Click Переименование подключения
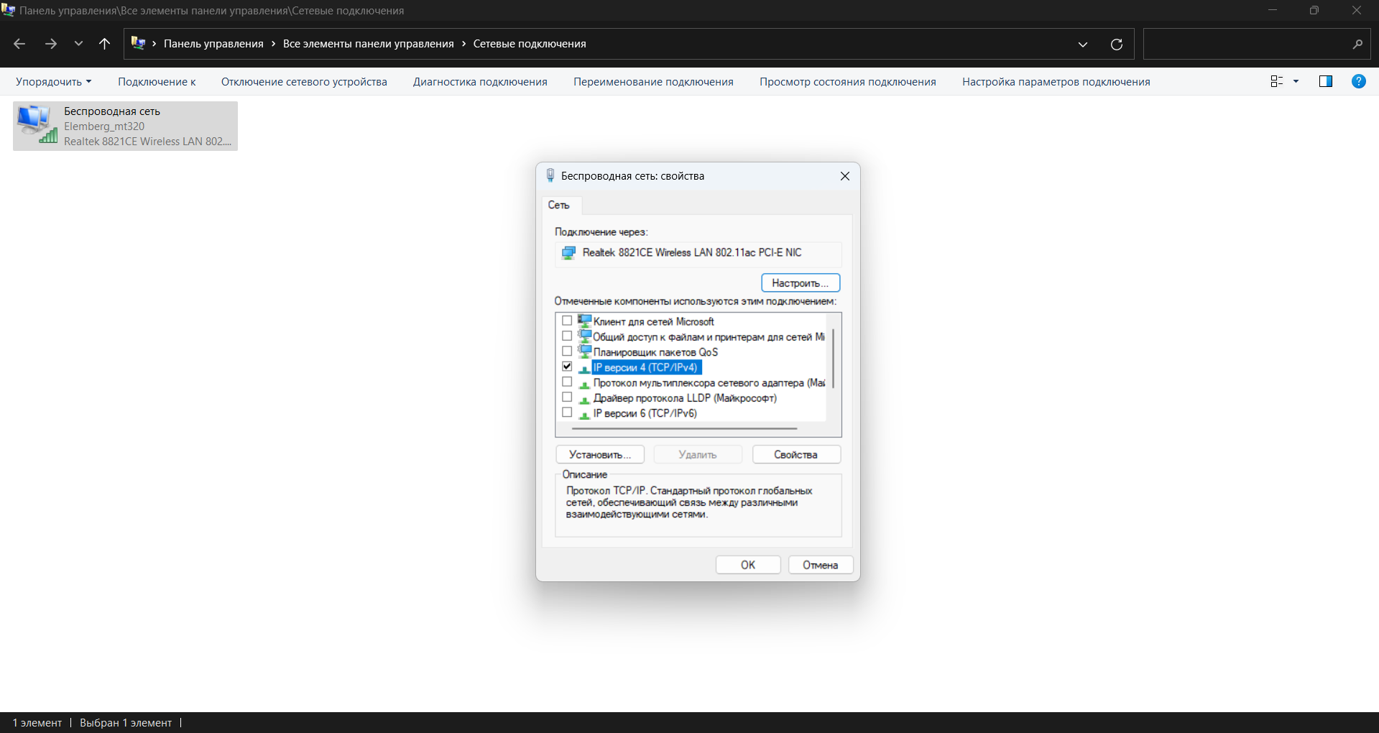Viewport: 1379px width, 733px height. tap(653, 82)
